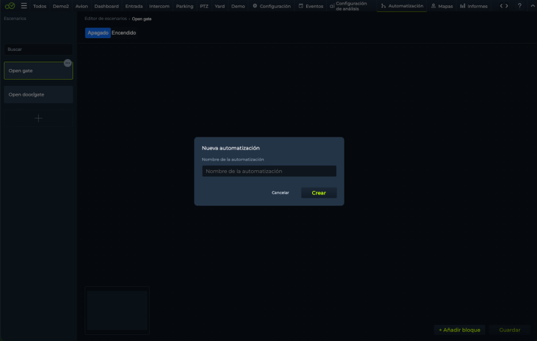Switch to the Demo2 tab
The width and height of the screenshot is (537, 341).
[60, 6]
